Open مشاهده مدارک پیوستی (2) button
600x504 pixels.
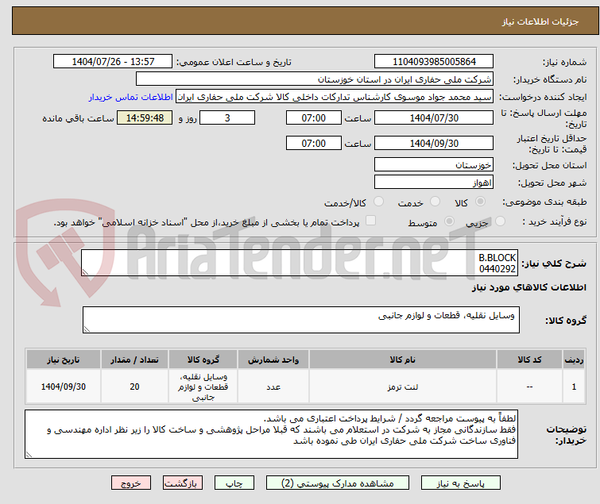click(x=338, y=483)
